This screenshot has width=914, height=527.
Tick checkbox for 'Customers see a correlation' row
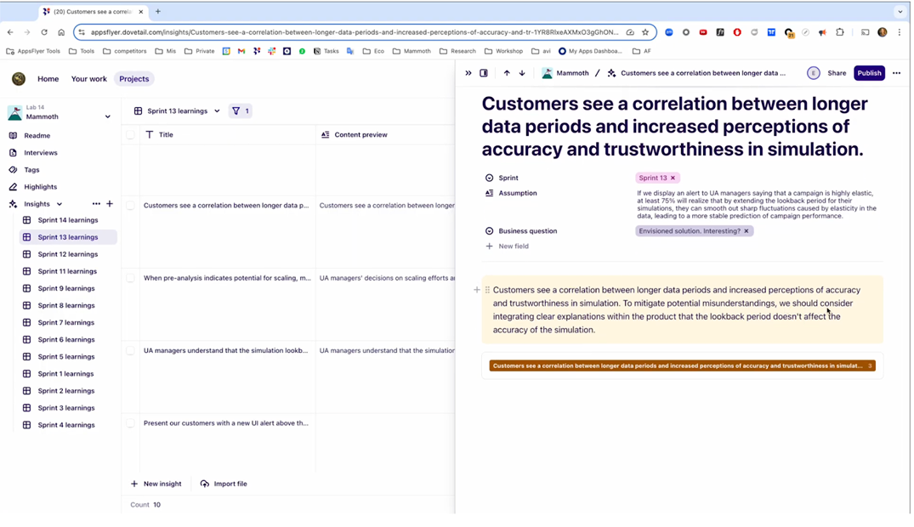pos(131,206)
